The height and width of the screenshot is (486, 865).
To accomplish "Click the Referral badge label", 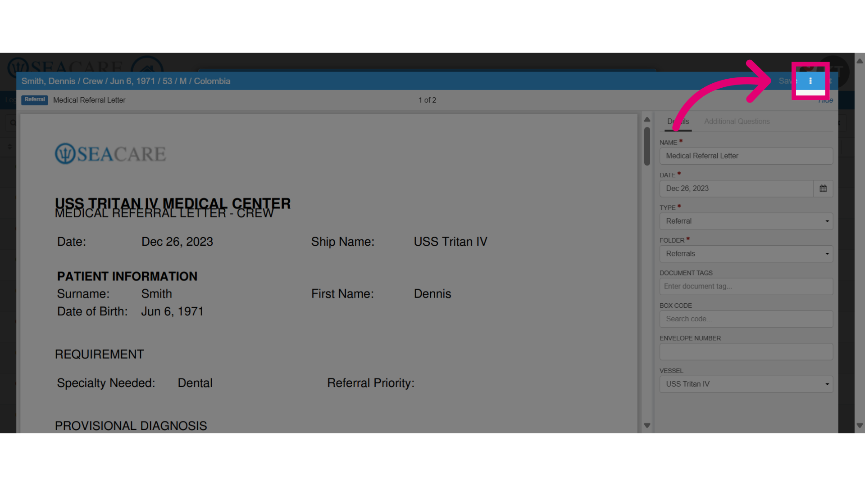I will 35,100.
